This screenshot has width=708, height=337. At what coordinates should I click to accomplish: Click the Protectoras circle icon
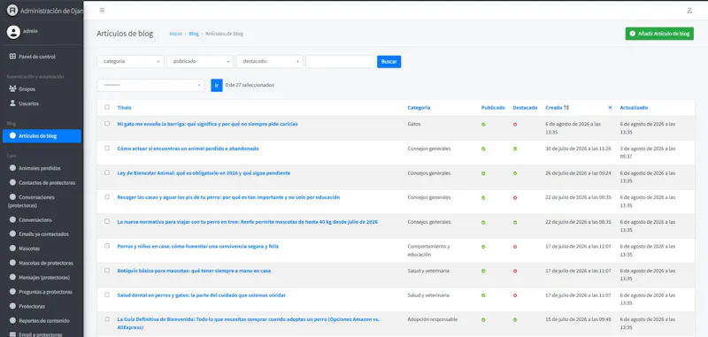(x=12, y=306)
